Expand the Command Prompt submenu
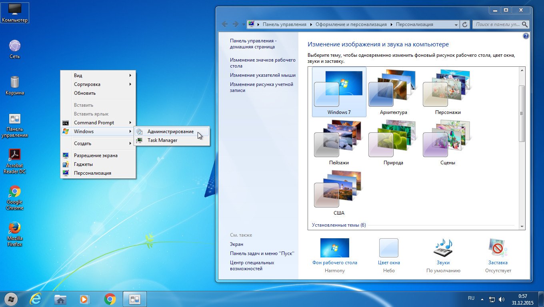 (98, 123)
